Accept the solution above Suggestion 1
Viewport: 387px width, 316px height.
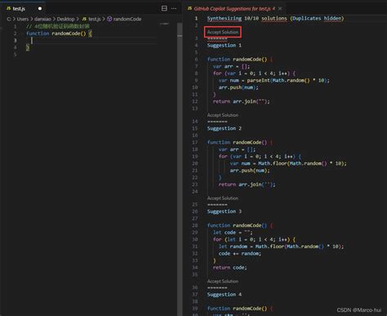tap(223, 32)
